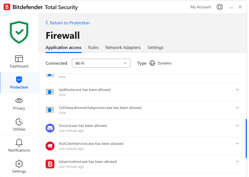This screenshot has width=249, height=177.
Task: Expand the bdservicehost.exe entry
Action: click(x=237, y=162)
